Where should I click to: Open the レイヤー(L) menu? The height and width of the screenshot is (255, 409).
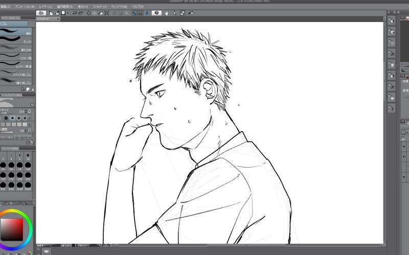(x=46, y=6)
